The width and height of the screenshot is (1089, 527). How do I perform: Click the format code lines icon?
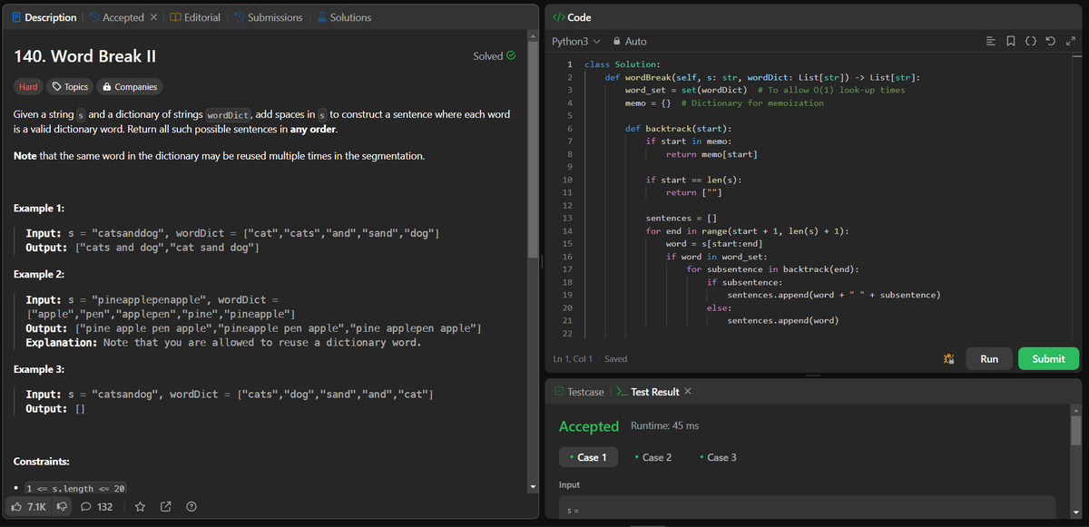point(992,41)
